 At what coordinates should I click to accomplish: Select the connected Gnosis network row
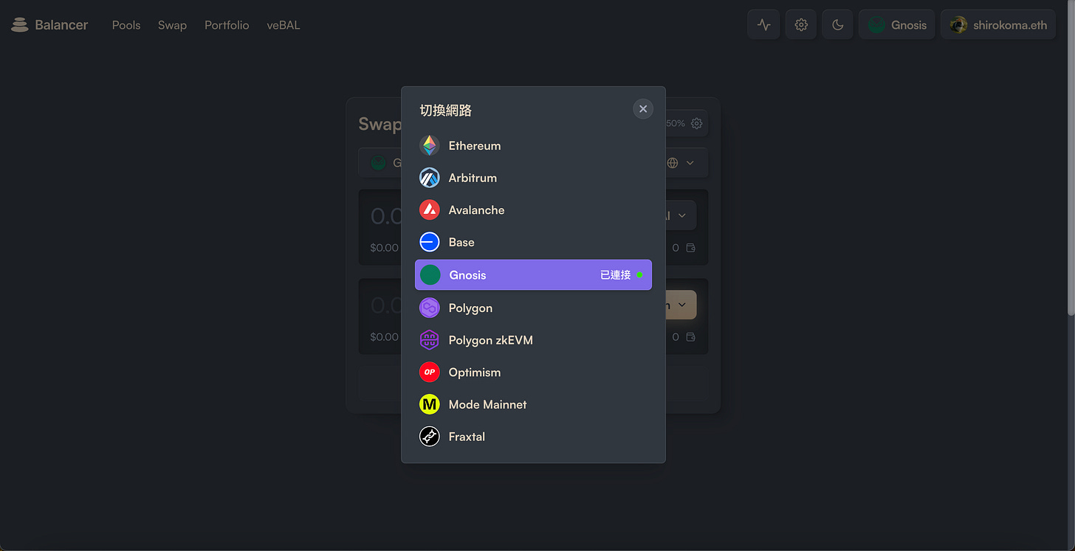coord(533,274)
